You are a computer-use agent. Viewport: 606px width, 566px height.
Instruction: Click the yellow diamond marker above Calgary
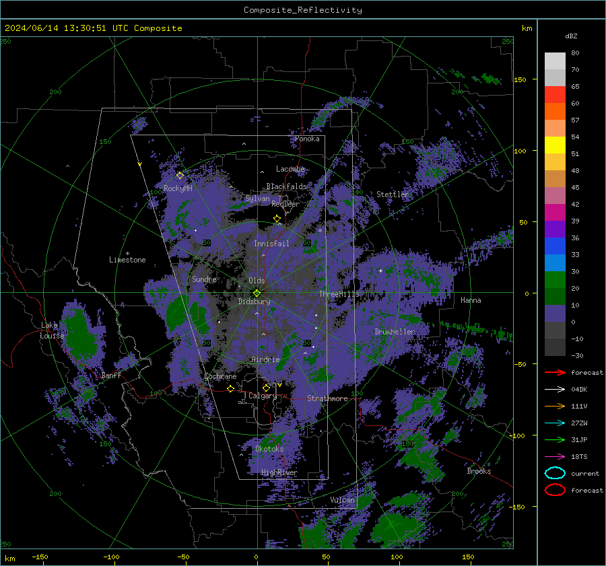pos(266,388)
